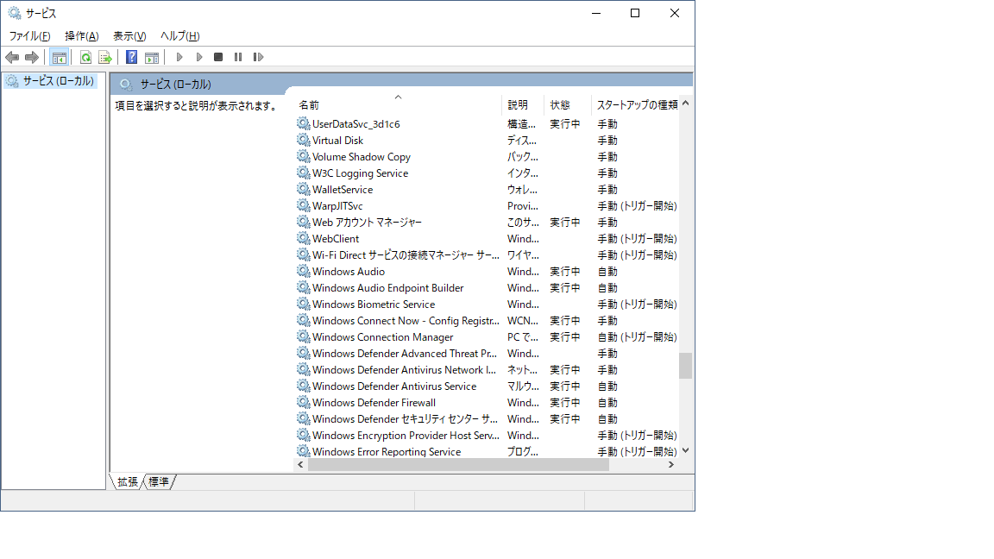The height and width of the screenshot is (559, 994).
Task: Select the Wi-Fi Direct サービスの接続マネージャー service name
Action: pos(406,254)
